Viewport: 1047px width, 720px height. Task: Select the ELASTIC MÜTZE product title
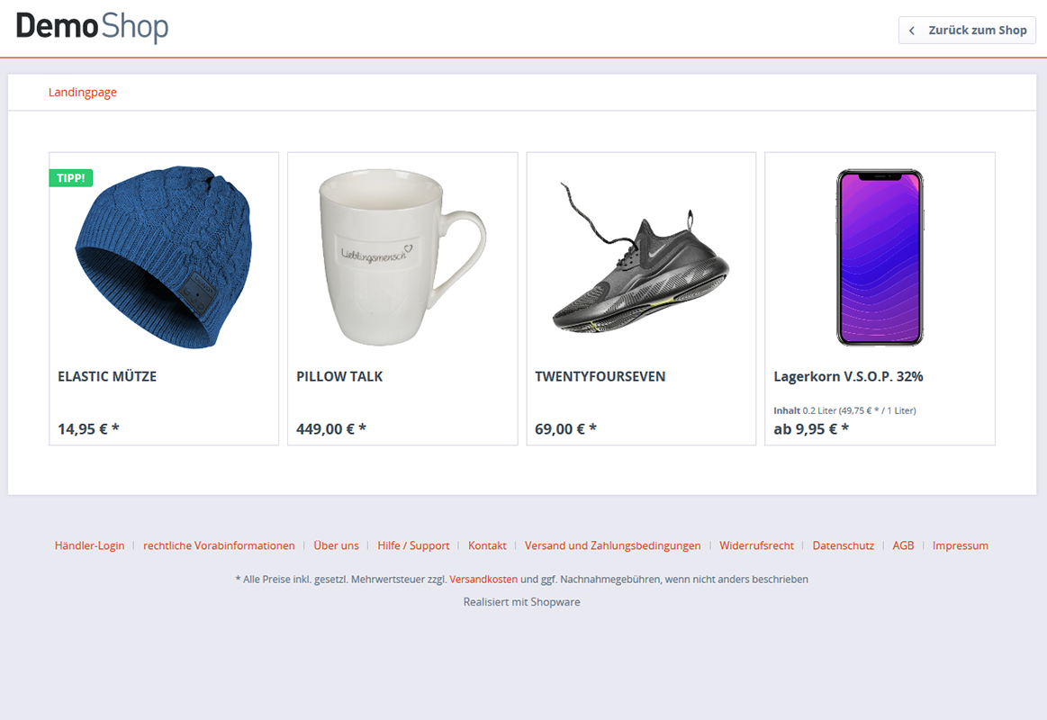pos(107,376)
